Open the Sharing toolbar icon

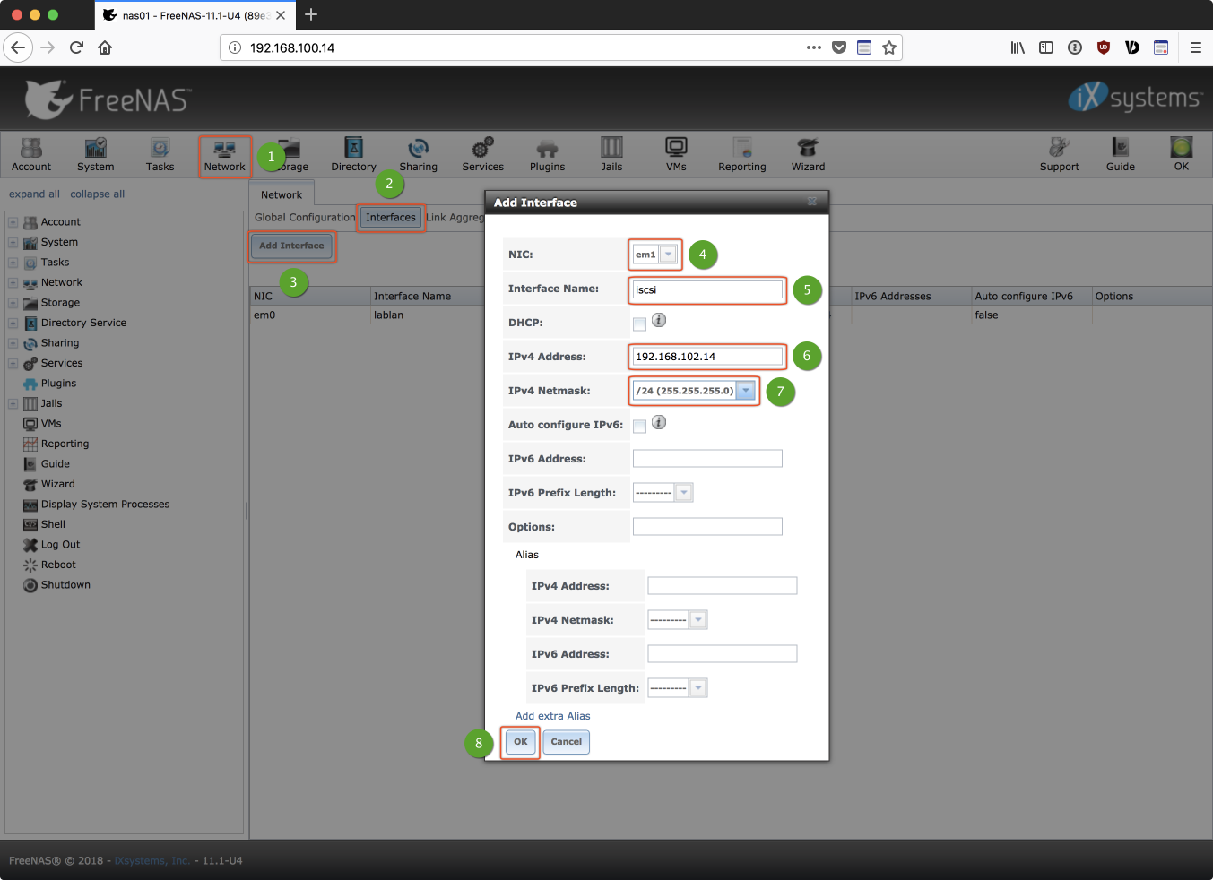[x=418, y=153]
